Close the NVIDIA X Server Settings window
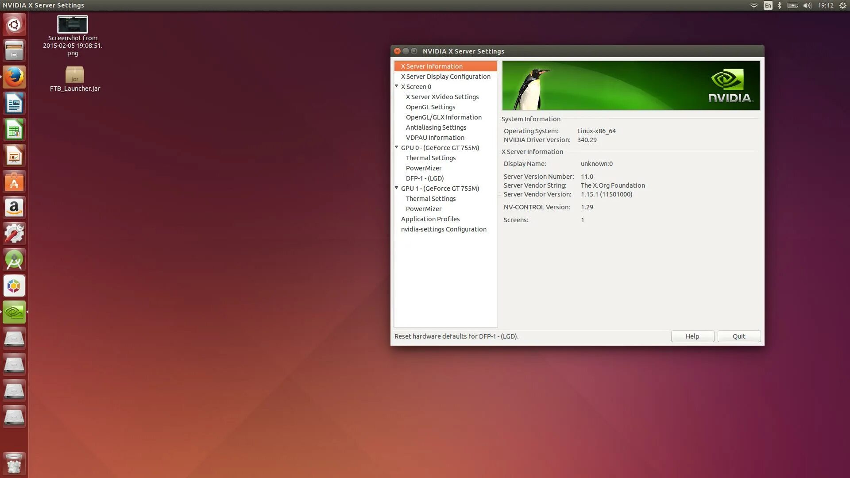The height and width of the screenshot is (478, 850). click(397, 51)
